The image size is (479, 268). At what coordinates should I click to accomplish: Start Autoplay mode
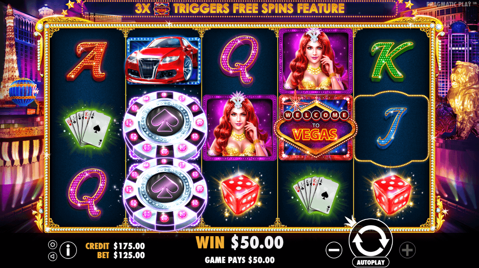(371, 262)
